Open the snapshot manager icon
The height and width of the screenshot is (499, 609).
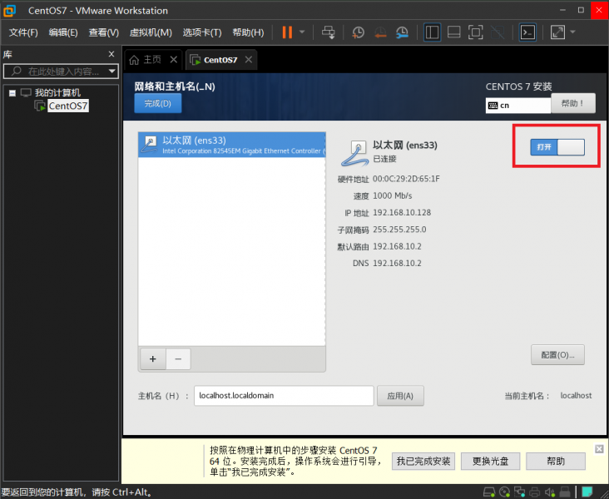pyautogui.click(x=402, y=32)
